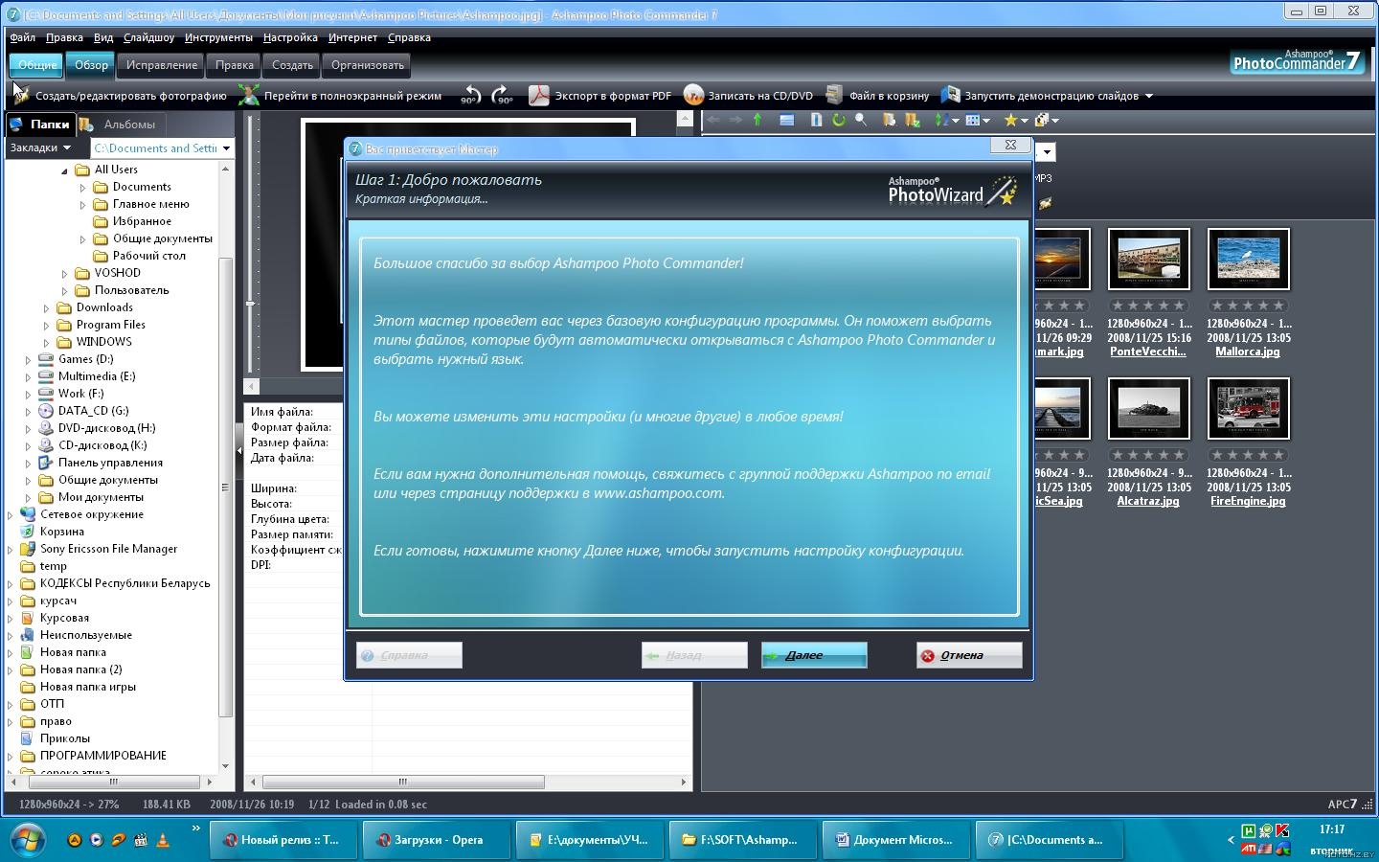The width and height of the screenshot is (1379, 862).
Task: Click the burn CD/DVD disc icon
Action: 693,95
